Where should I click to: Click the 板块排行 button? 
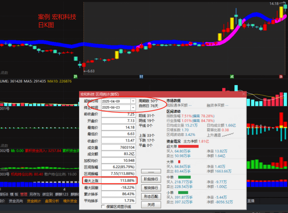[151, 188]
